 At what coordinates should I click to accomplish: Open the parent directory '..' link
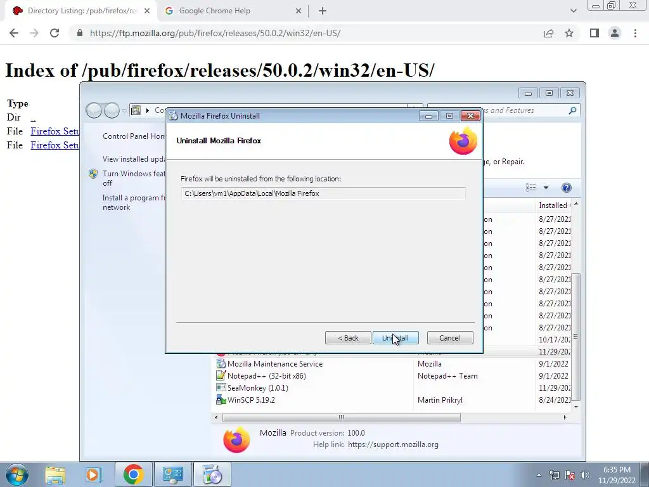(33, 117)
